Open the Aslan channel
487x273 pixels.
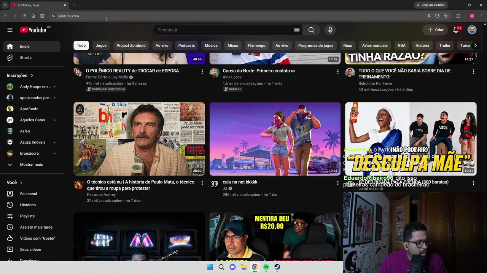tap(32, 131)
